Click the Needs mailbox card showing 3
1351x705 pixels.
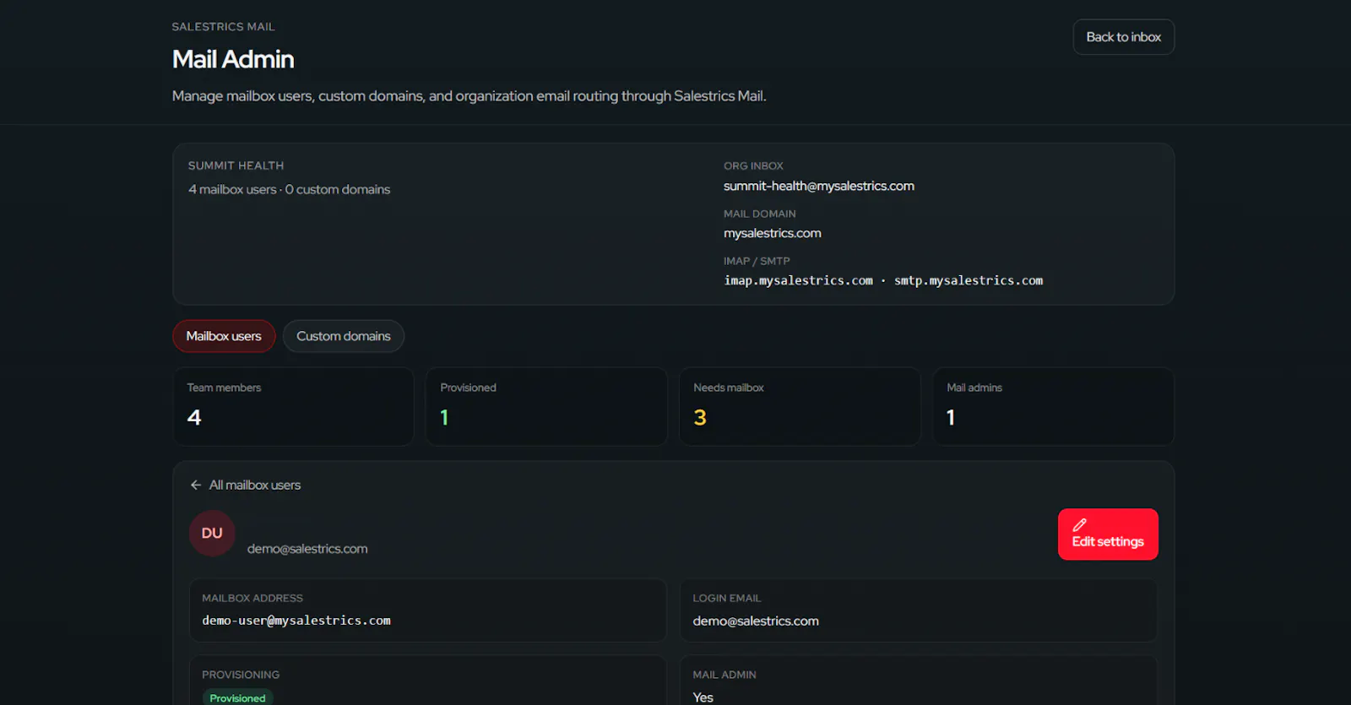[800, 406]
